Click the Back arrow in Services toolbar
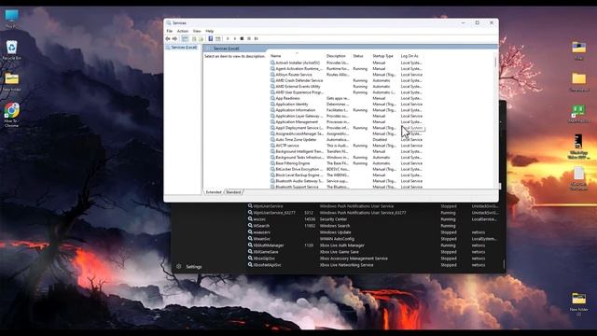The height and width of the screenshot is (336, 597). [168, 39]
